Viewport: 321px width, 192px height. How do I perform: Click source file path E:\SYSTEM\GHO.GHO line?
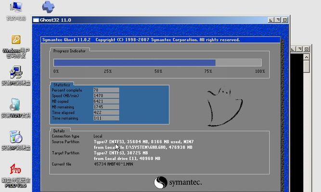click(x=143, y=147)
